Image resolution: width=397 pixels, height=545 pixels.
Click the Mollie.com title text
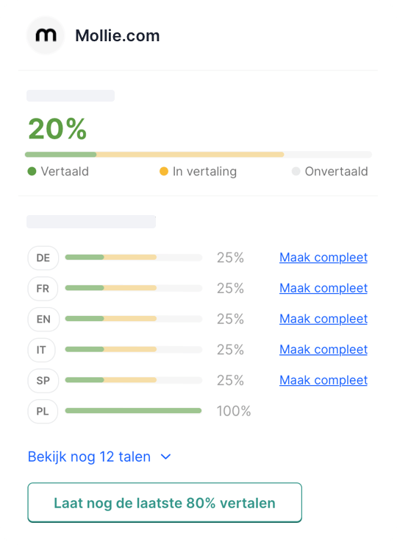pos(118,35)
